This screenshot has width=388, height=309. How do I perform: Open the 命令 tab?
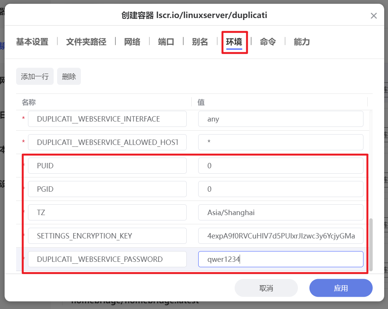[268, 42]
